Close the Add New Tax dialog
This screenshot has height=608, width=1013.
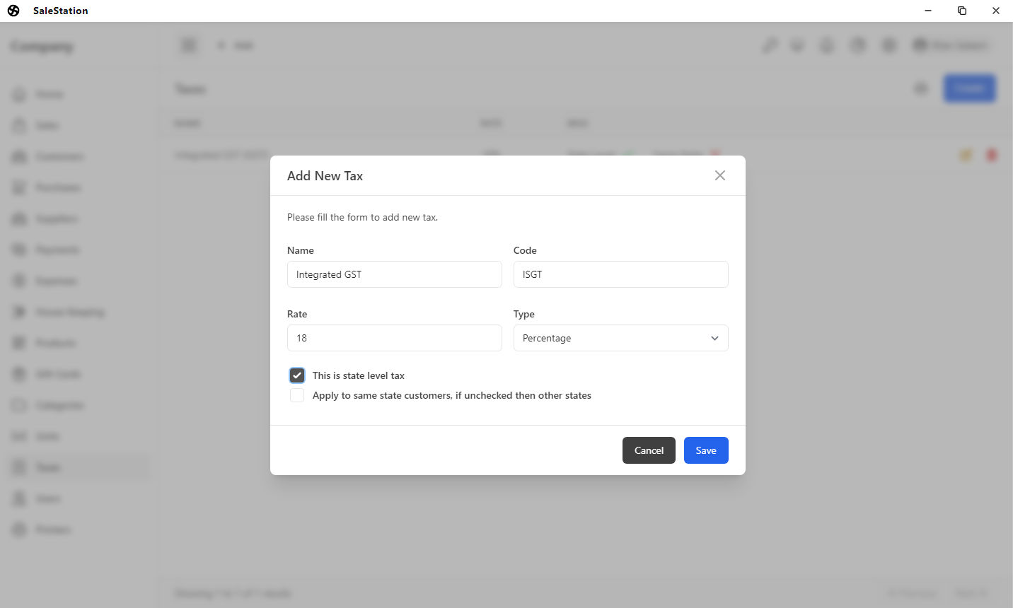[720, 175]
